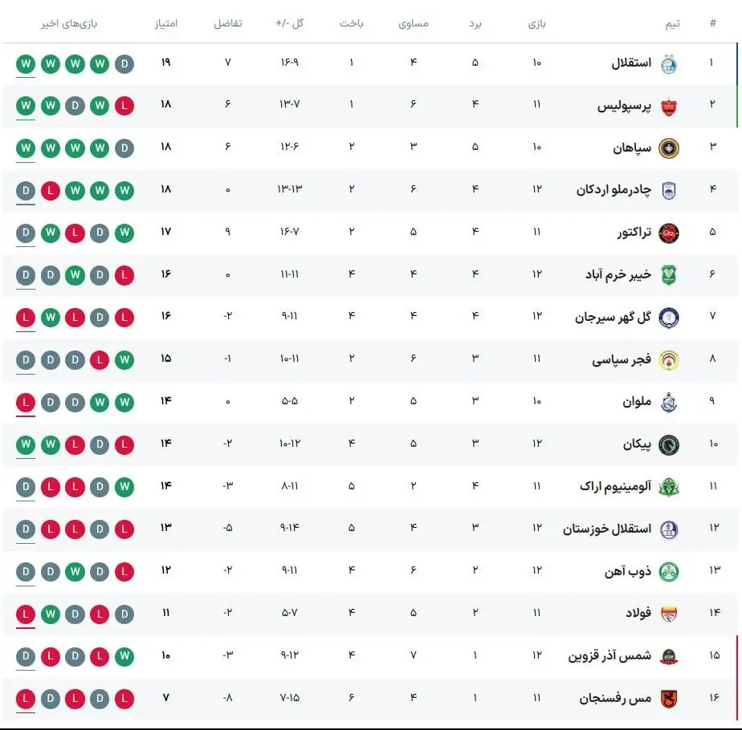This screenshot has height=730, width=742.
Task: Click the 'تفاضل' goal difference column header
Action: (x=227, y=23)
